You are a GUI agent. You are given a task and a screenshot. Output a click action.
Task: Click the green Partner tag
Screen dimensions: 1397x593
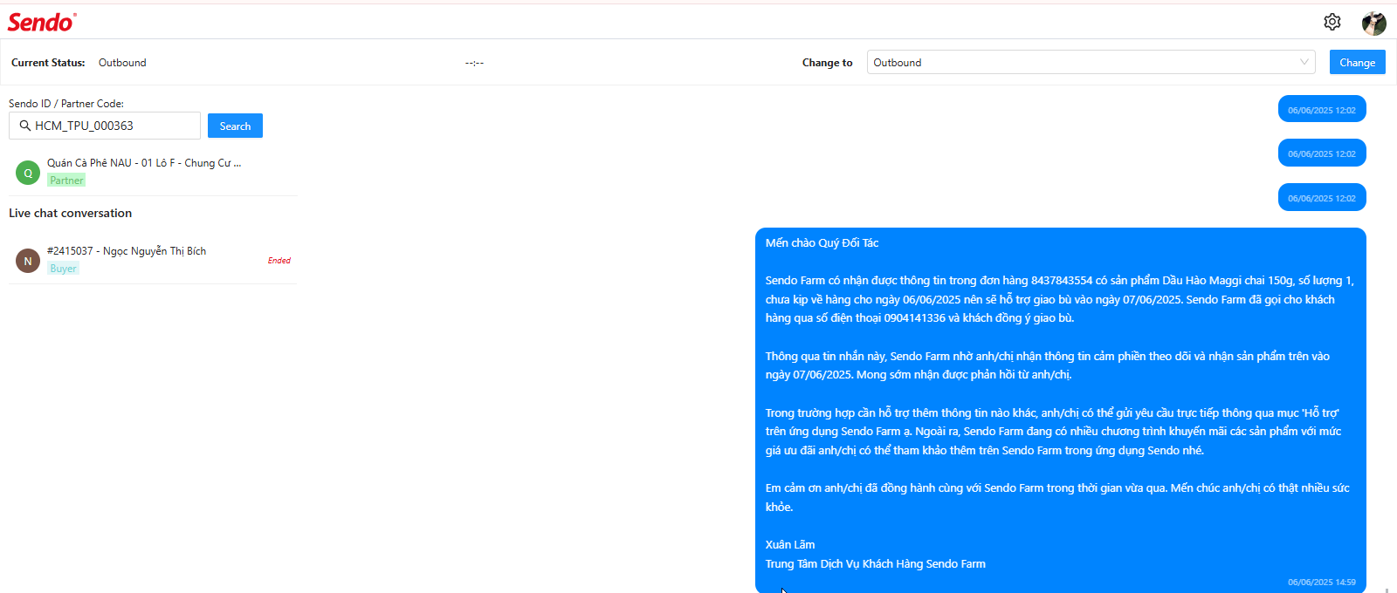coord(66,181)
